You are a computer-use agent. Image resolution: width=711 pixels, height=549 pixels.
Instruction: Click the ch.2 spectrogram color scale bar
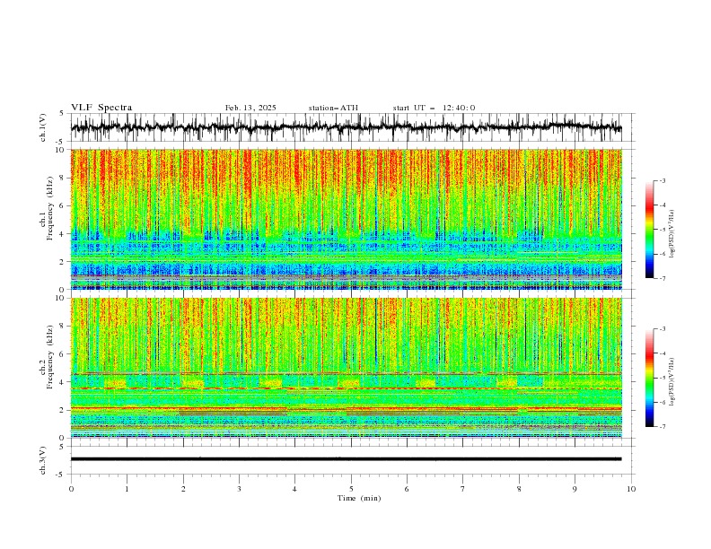coord(649,378)
